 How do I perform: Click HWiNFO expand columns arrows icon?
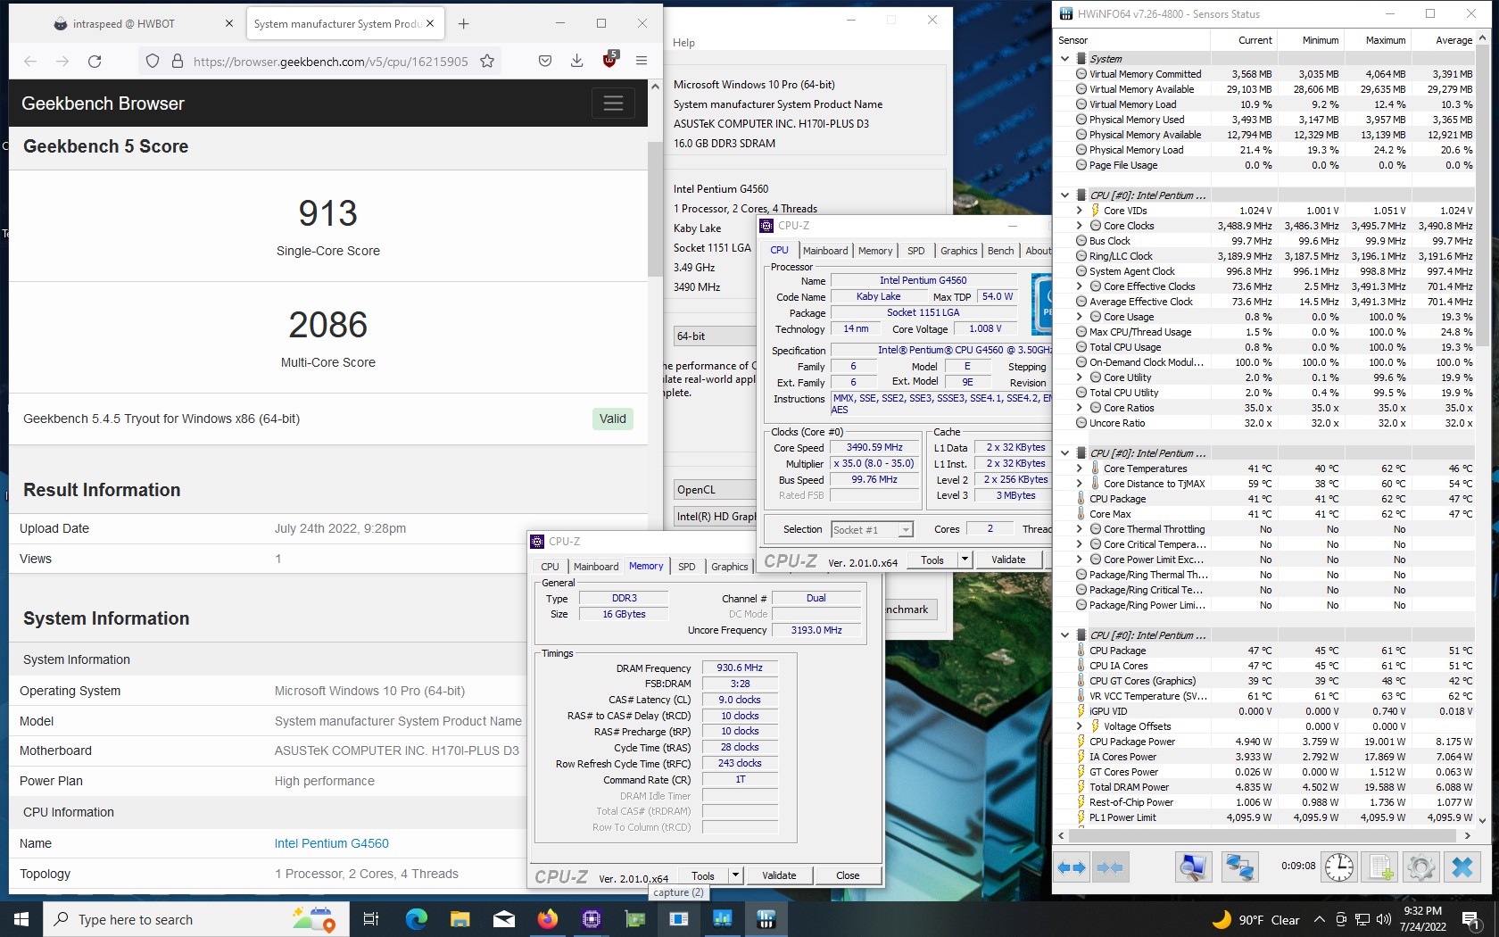(x=1072, y=867)
